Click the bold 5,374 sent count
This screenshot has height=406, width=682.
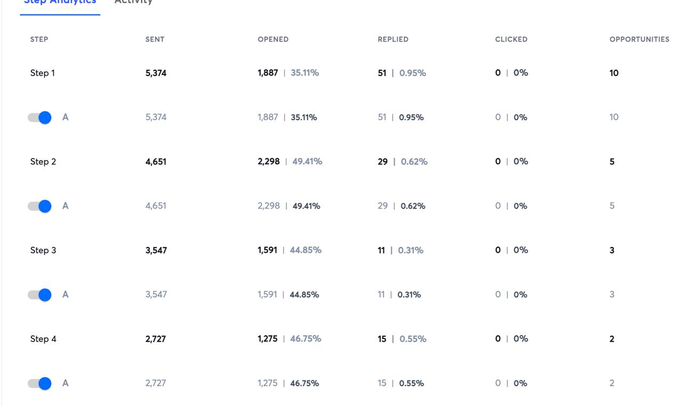point(156,73)
